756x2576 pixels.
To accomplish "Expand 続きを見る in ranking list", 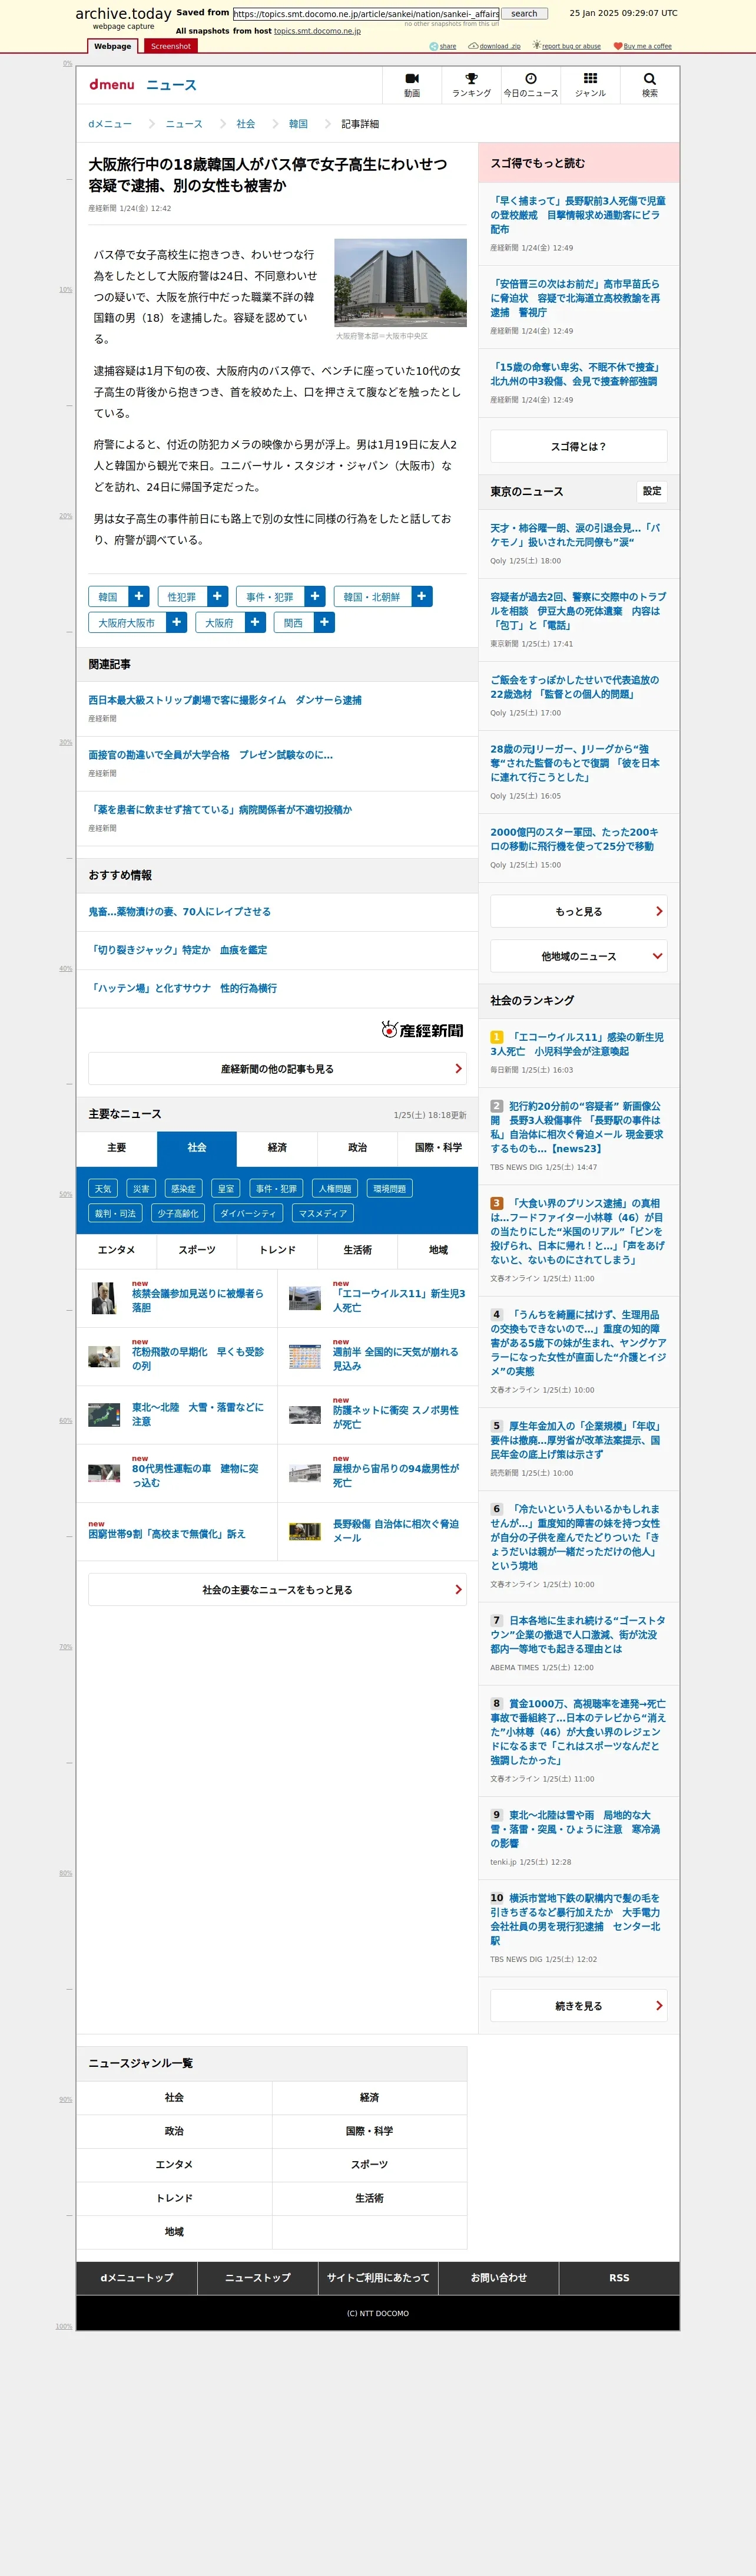I will pos(578,2005).
